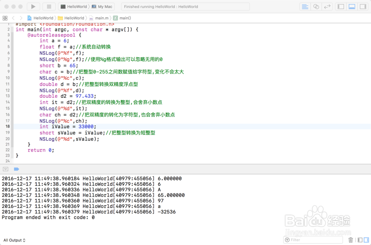Click console output '65.000000'
Viewport: 371px width, 245px height.
pos(171,195)
